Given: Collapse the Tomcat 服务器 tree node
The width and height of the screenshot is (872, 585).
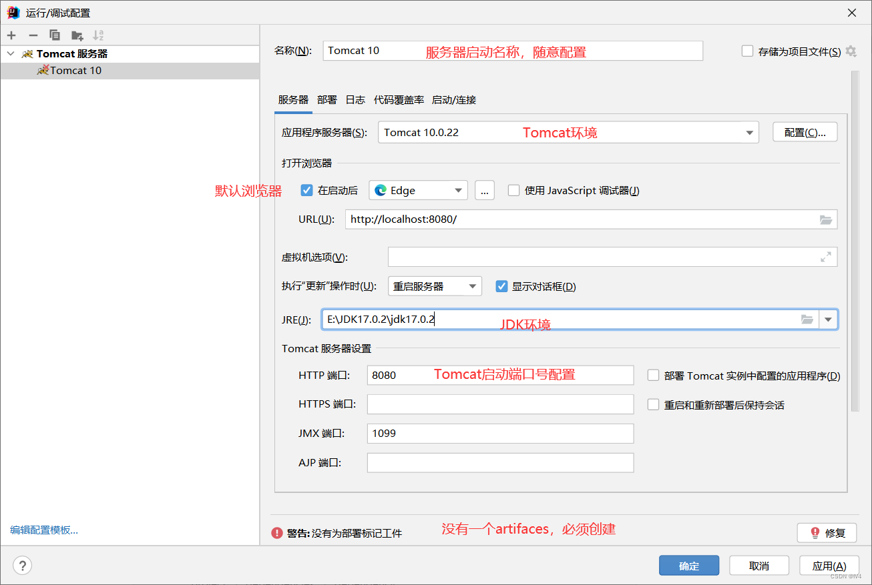Looking at the screenshot, I should 10,53.
